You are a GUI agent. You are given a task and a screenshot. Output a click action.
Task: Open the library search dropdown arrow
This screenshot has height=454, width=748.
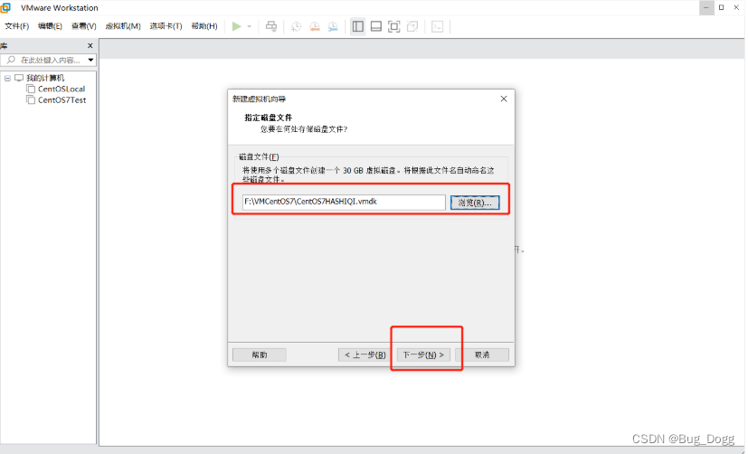coord(90,60)
